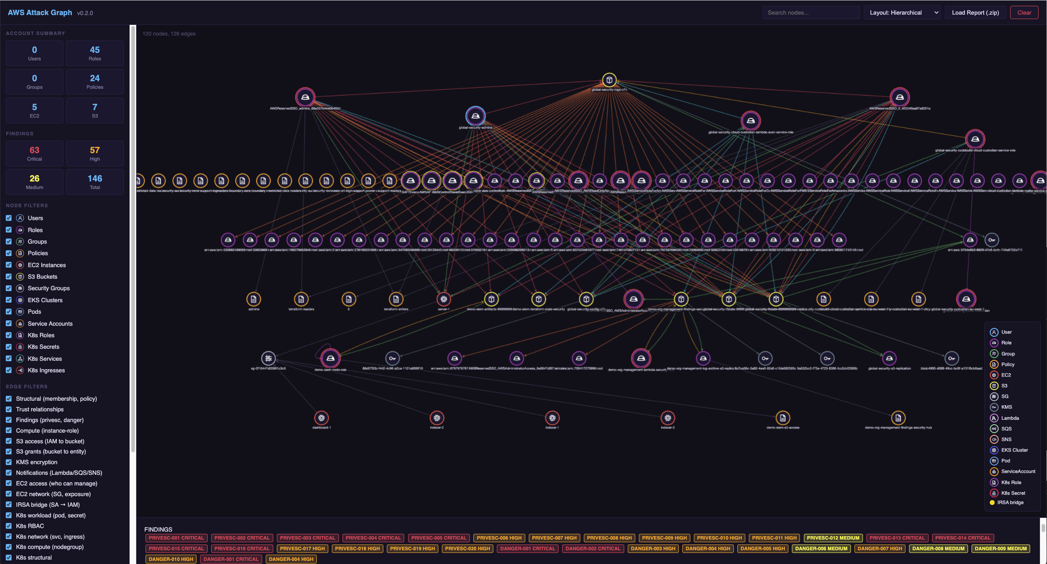Select the demo-siem-node-role node

[x=331, y=358]
